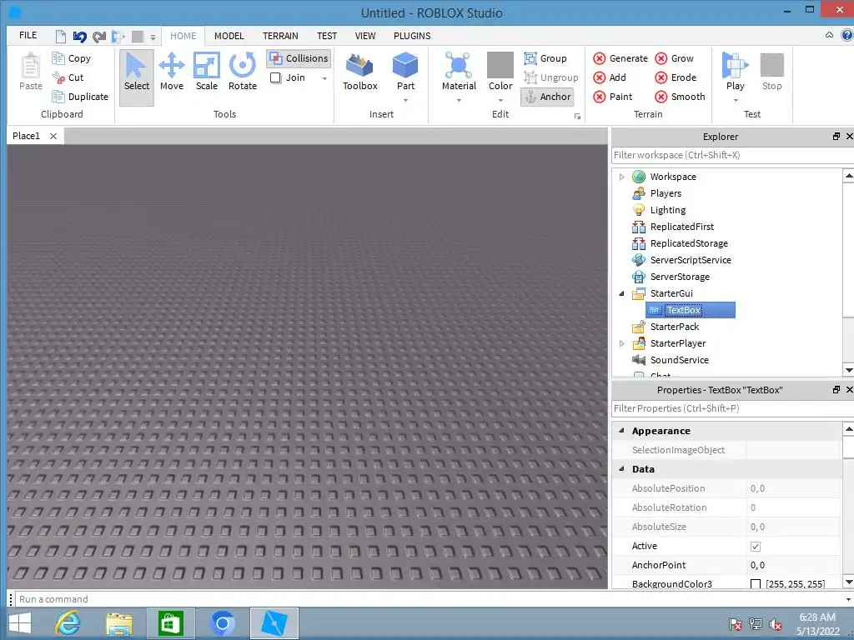The height and width of the screenshot is (640, 854).
Task: Pick the part Color swatch
Action: (500, 65)
